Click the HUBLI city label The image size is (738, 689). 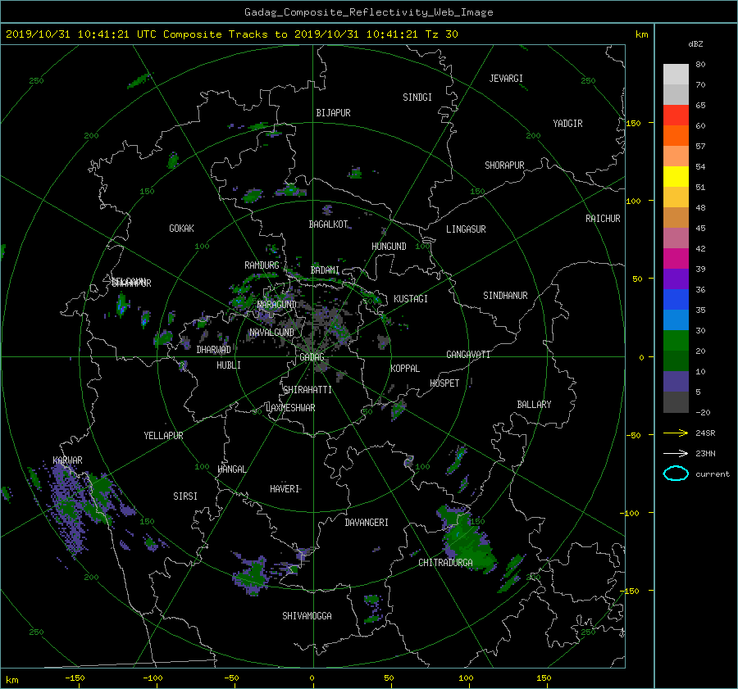[229, 365]
